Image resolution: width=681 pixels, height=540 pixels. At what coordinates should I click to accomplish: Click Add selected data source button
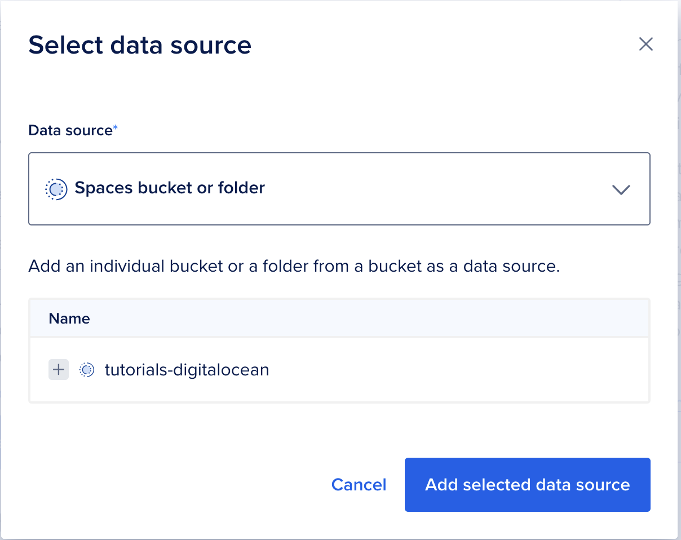point(527,485)
